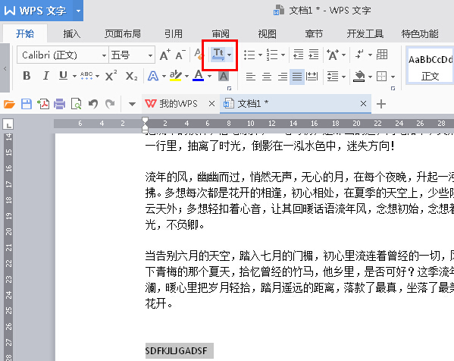Close the 我的WPS tab

211,104
